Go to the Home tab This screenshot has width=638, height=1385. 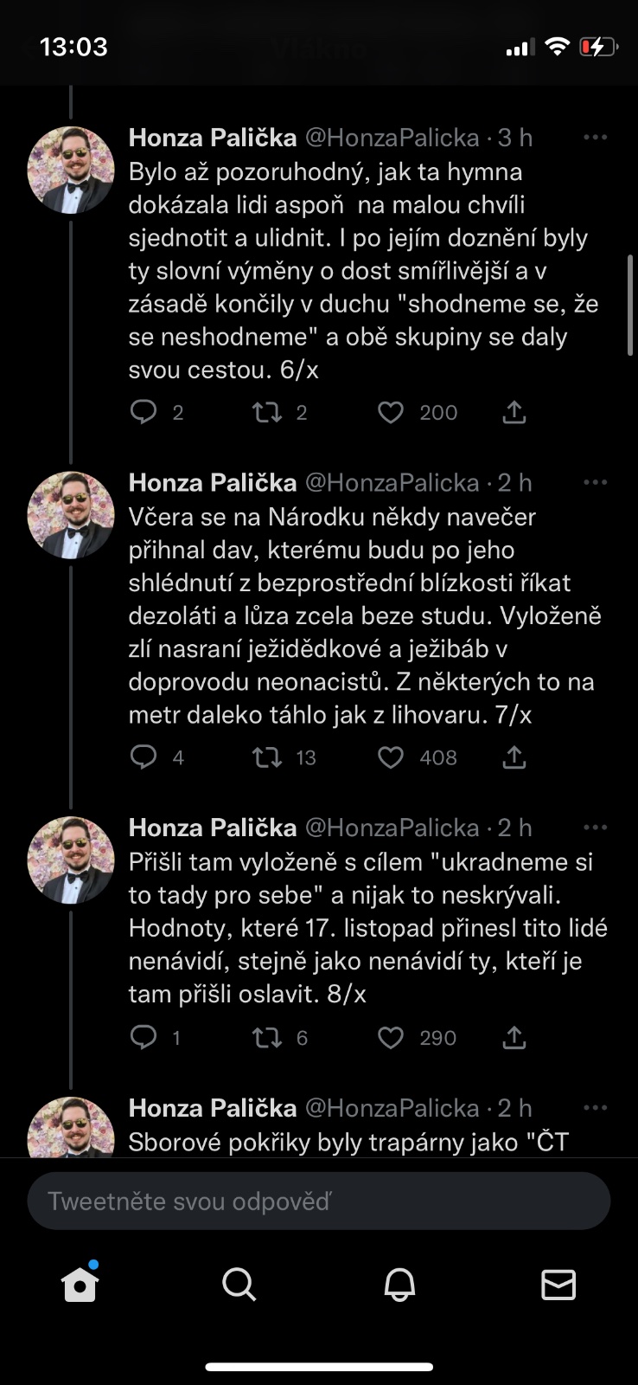click(x=80, y=1285)
